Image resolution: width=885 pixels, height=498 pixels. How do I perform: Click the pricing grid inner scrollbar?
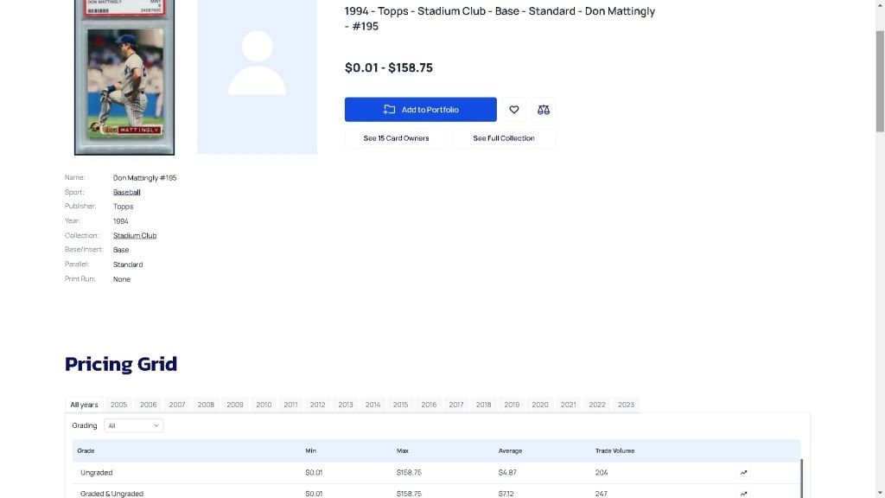click(802, 478)
